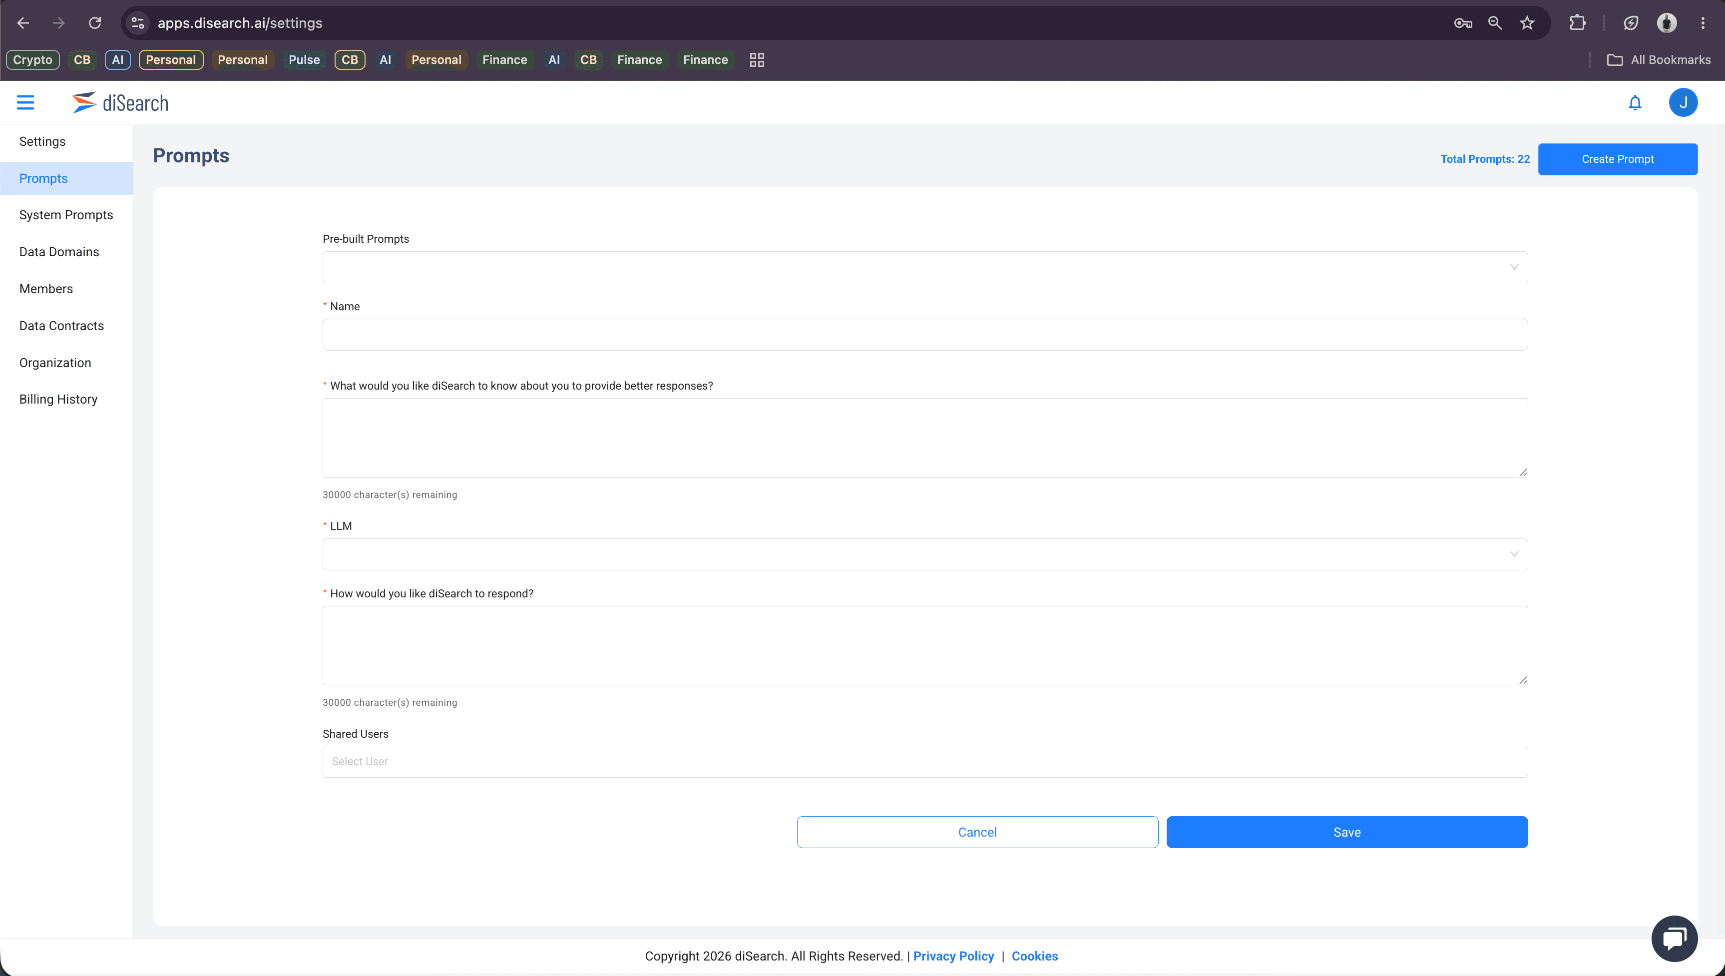The height and width of the screenshot is (976, 1725).
Task: Open the outlined CB tab group
Action: (350, 59)
